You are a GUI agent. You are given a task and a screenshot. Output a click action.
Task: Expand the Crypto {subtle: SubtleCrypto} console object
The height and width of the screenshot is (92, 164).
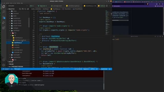pyautogui.click(x=22, y=85)
